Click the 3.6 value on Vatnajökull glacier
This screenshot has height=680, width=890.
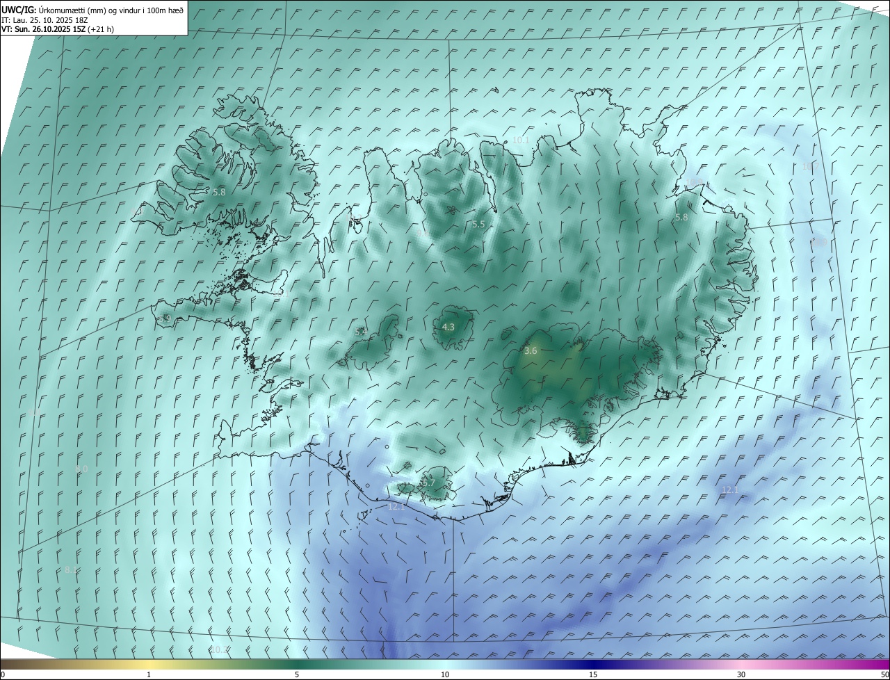(531, 351)
